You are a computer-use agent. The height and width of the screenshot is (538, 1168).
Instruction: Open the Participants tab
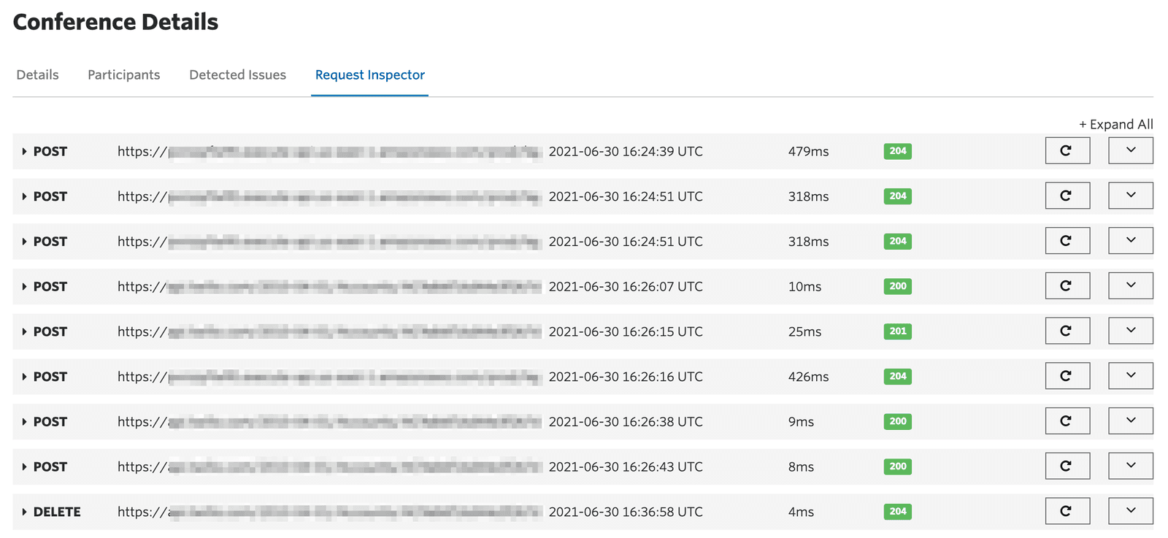point(123,74)
